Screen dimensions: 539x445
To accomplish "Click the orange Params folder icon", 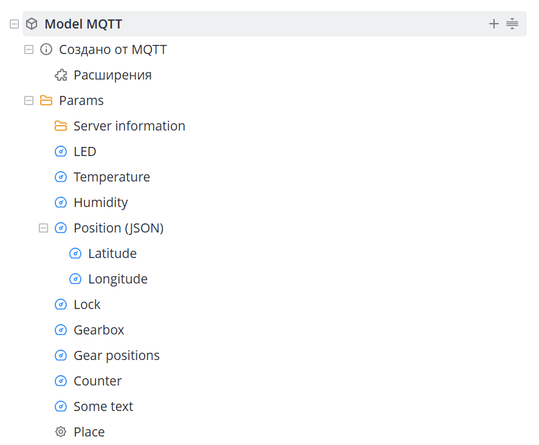I will (46, 100).
